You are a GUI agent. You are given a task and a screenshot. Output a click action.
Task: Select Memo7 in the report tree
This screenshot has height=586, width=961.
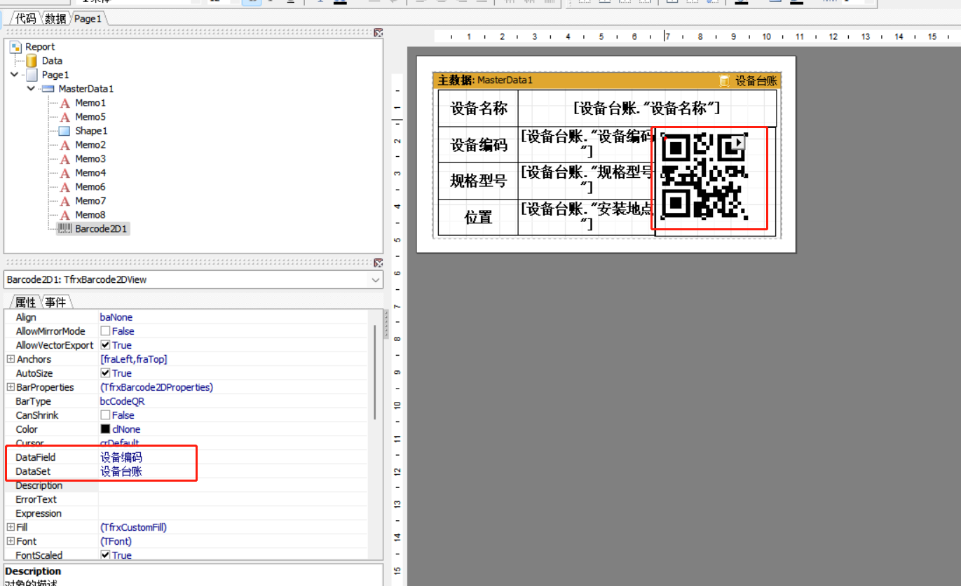click(90, 201)
